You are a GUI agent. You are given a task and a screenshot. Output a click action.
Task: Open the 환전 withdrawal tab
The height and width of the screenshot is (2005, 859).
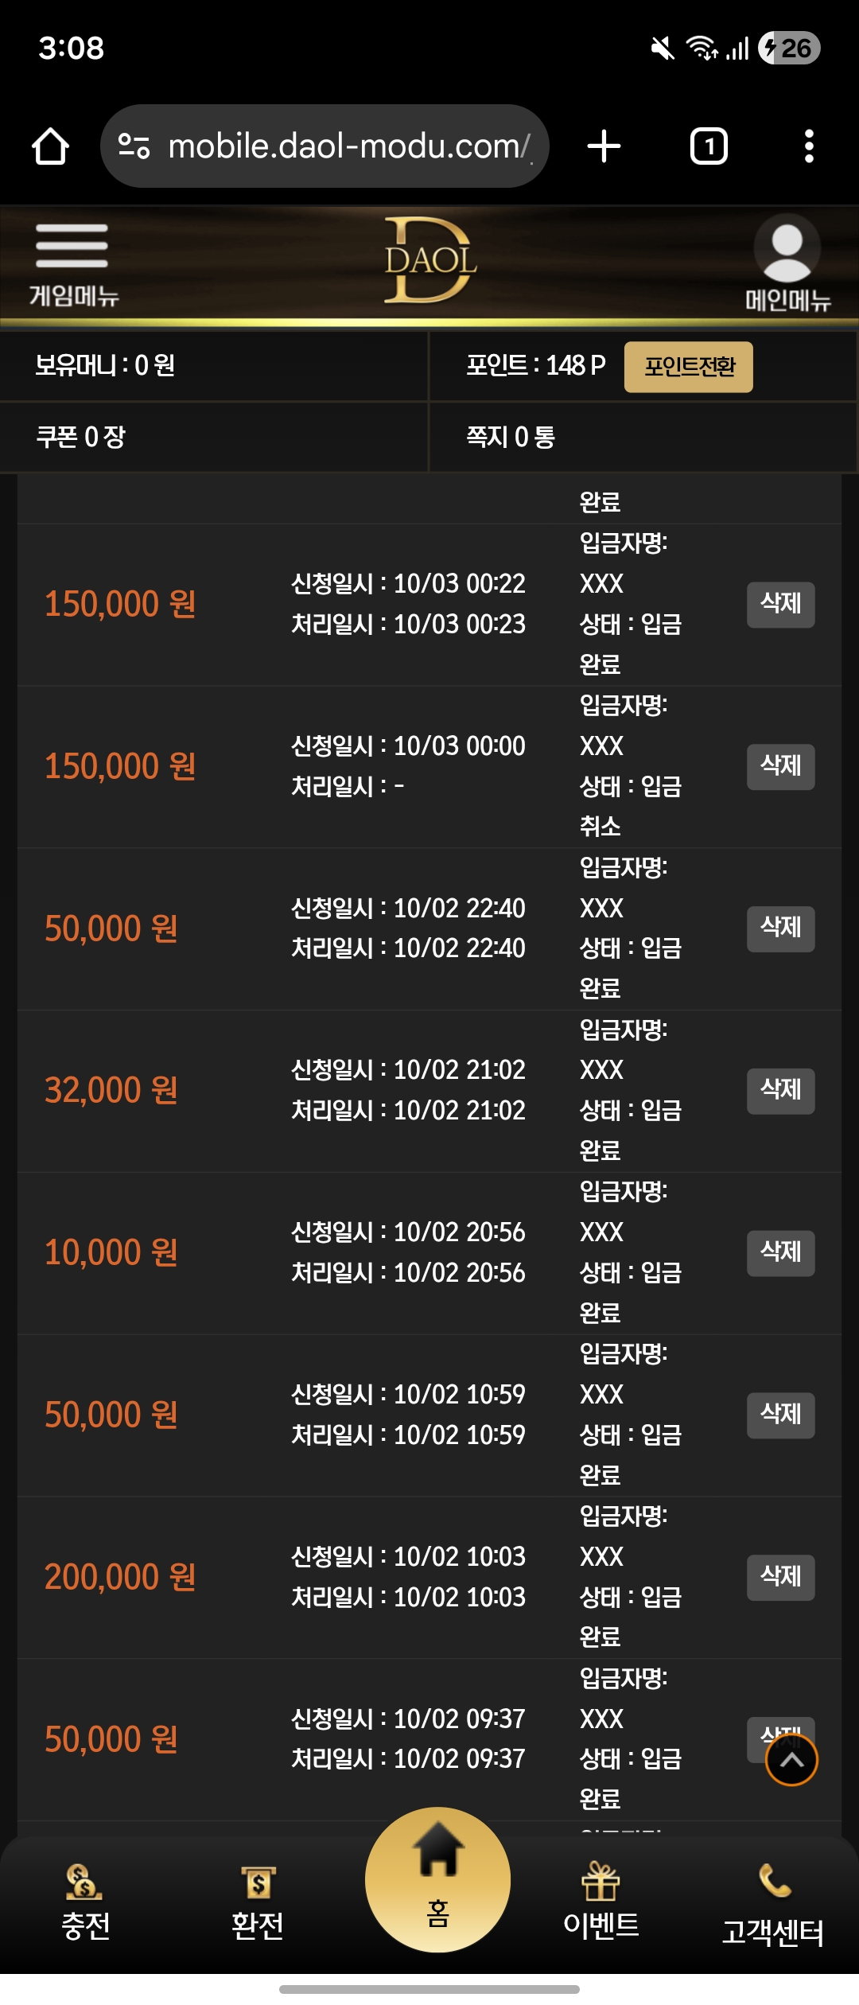click(258, 1903)
